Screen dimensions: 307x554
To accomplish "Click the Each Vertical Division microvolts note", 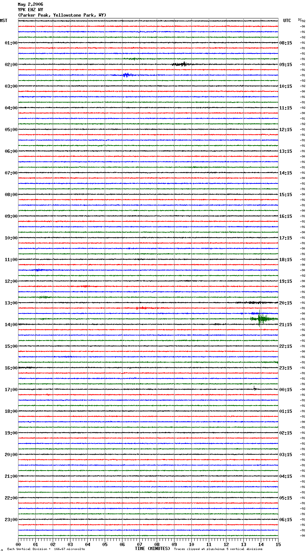I will click(46, 549).
